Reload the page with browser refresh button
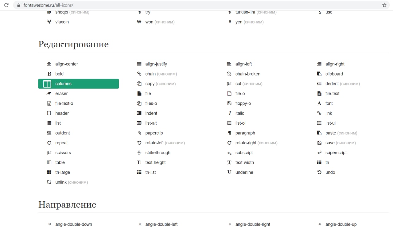393x230 pixels. pos(6,5)
